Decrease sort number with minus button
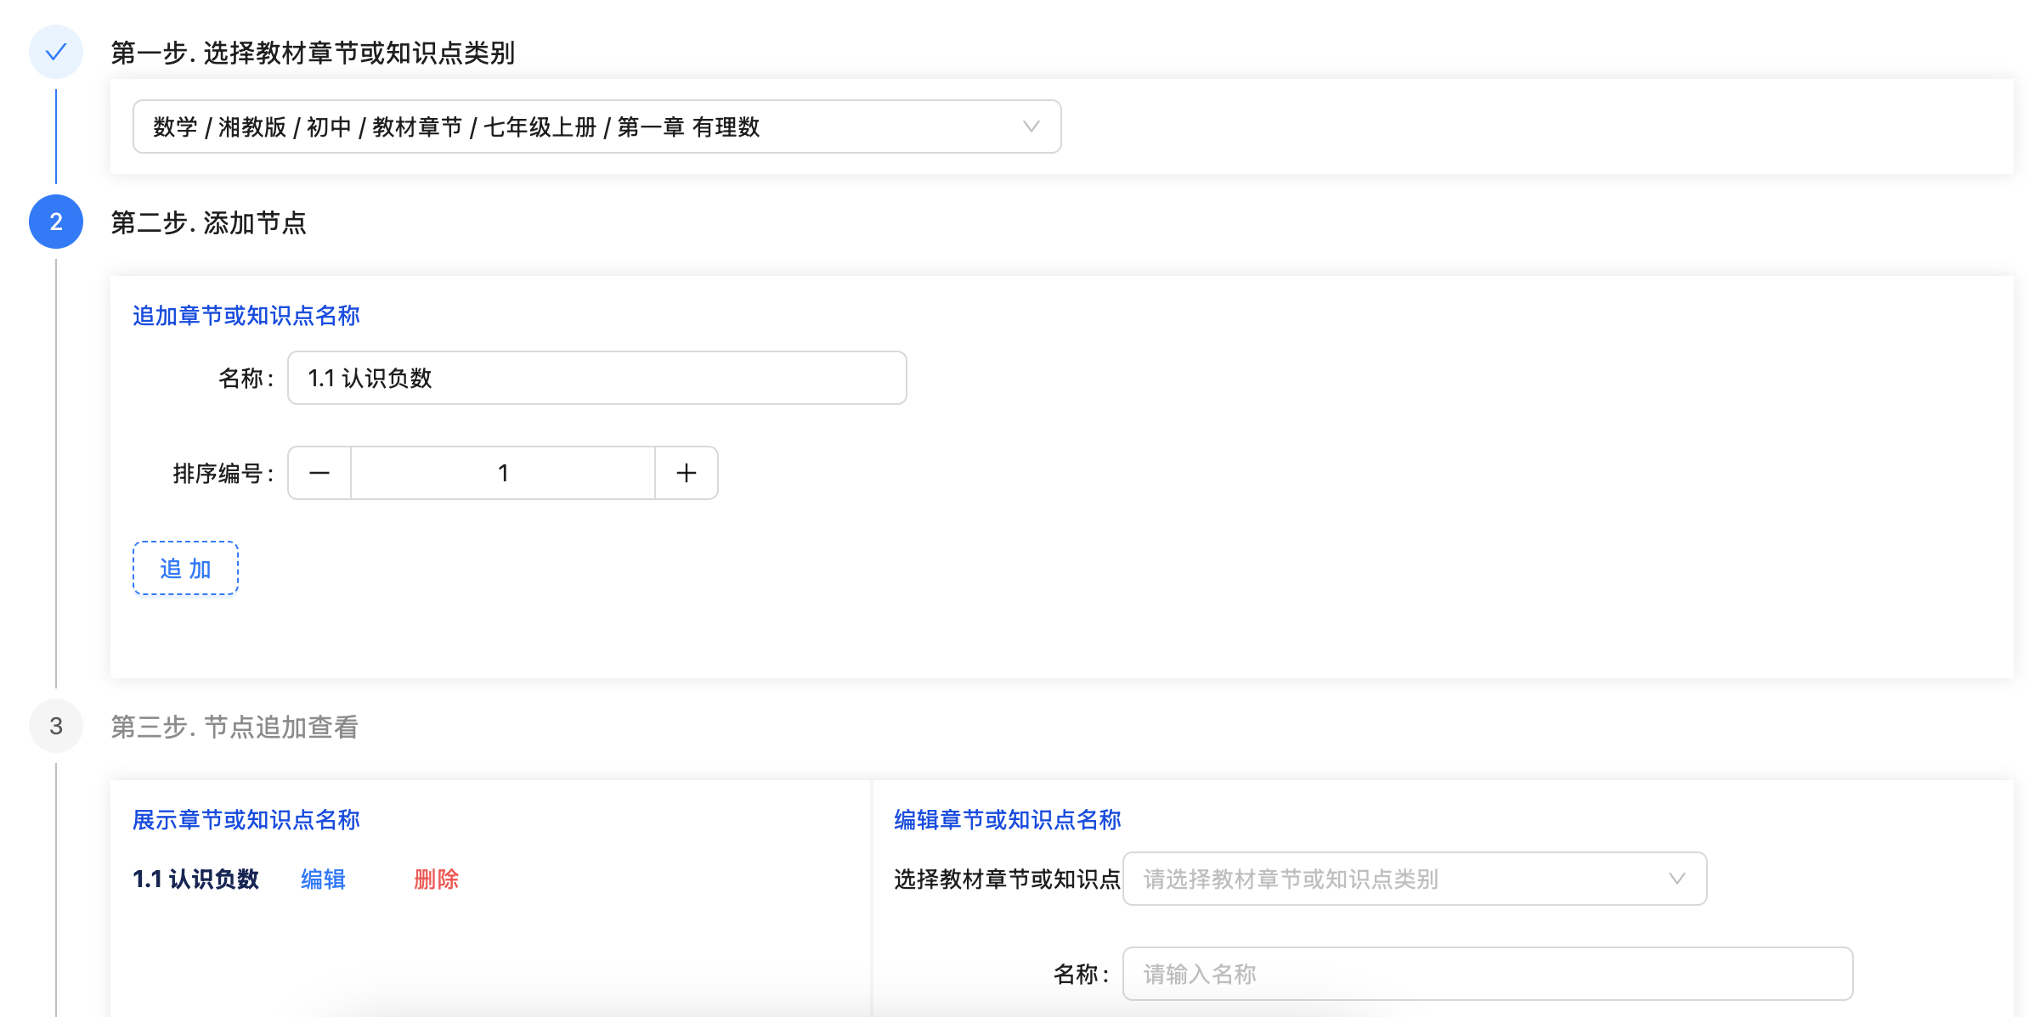This screenshot has width=2029, height=1017. (319, 473)
